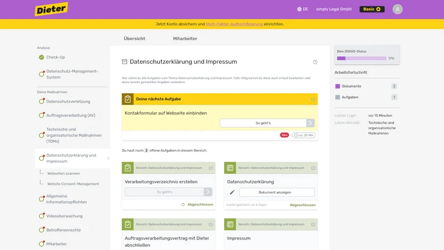Click the Dieter logo
This screenshot has width=444, height=250.
click(x=51, y=9)
